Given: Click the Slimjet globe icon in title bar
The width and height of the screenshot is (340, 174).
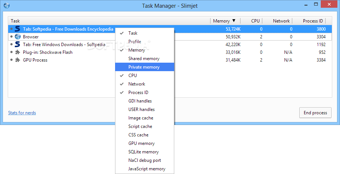Looking at the screenshot, I should click(x=7, y=6).
